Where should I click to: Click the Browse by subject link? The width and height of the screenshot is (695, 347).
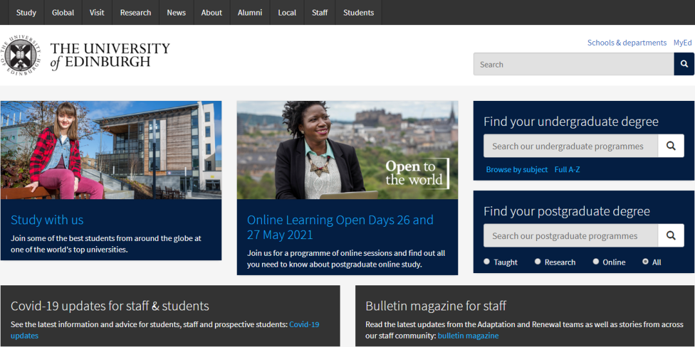517,170
